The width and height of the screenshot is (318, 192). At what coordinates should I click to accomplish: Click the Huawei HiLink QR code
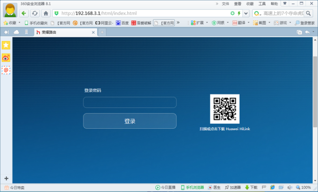pos(225,109)
